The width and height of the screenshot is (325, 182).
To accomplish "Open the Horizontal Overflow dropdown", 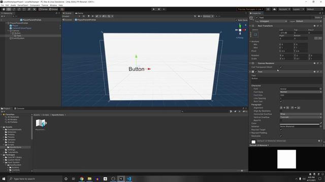I will (301, 114).
